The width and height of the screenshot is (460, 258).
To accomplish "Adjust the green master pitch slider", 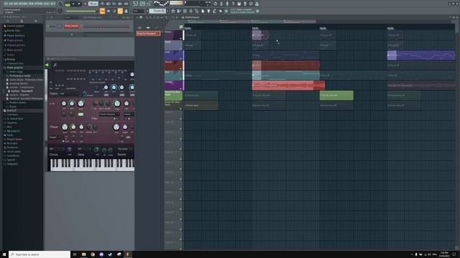I will coord(81,11).
